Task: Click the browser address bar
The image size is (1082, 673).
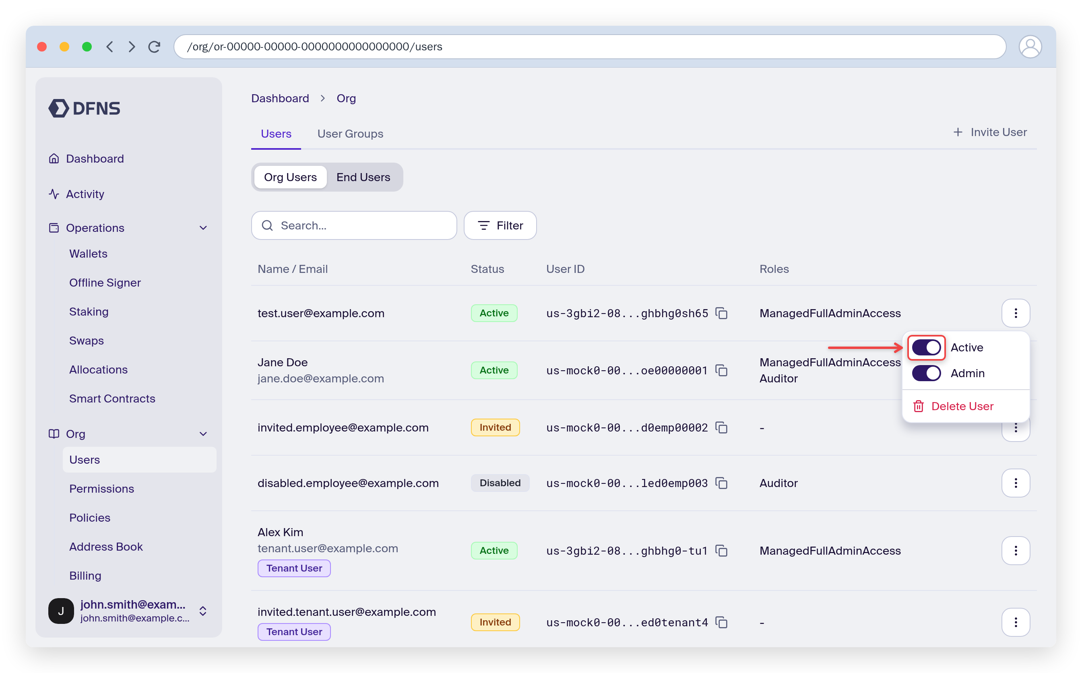Action: point(590,47)
